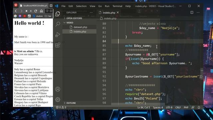Open the Search view in activity bar

click(58, 24)
